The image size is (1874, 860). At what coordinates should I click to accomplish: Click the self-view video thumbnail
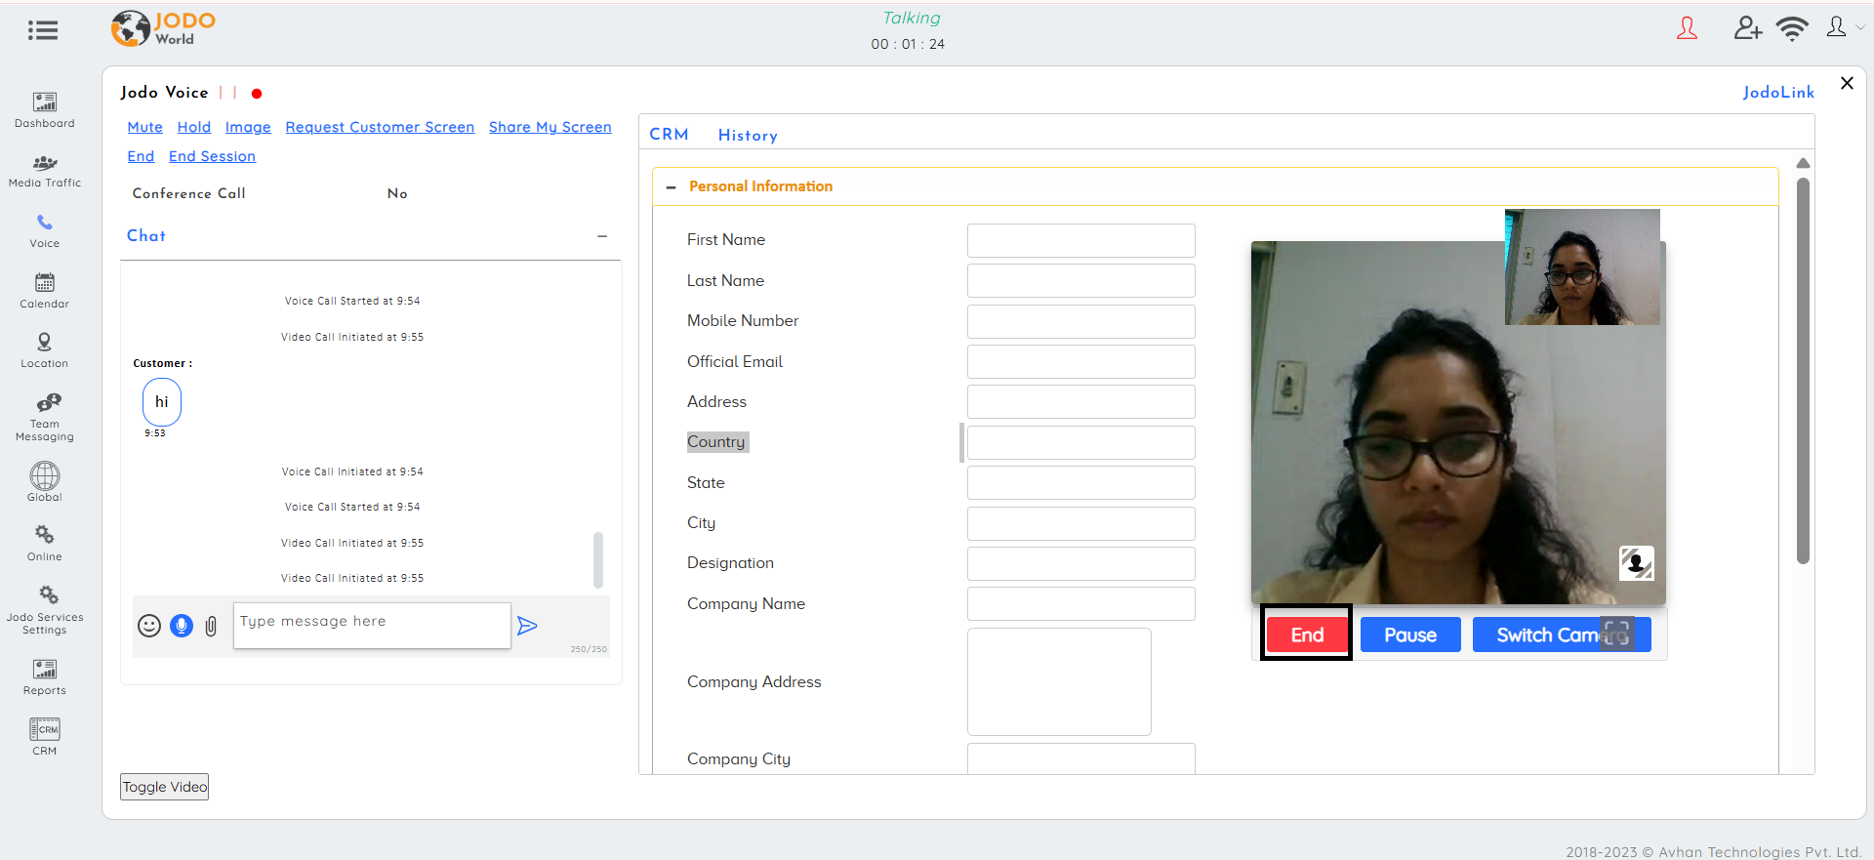point(1582,266)
